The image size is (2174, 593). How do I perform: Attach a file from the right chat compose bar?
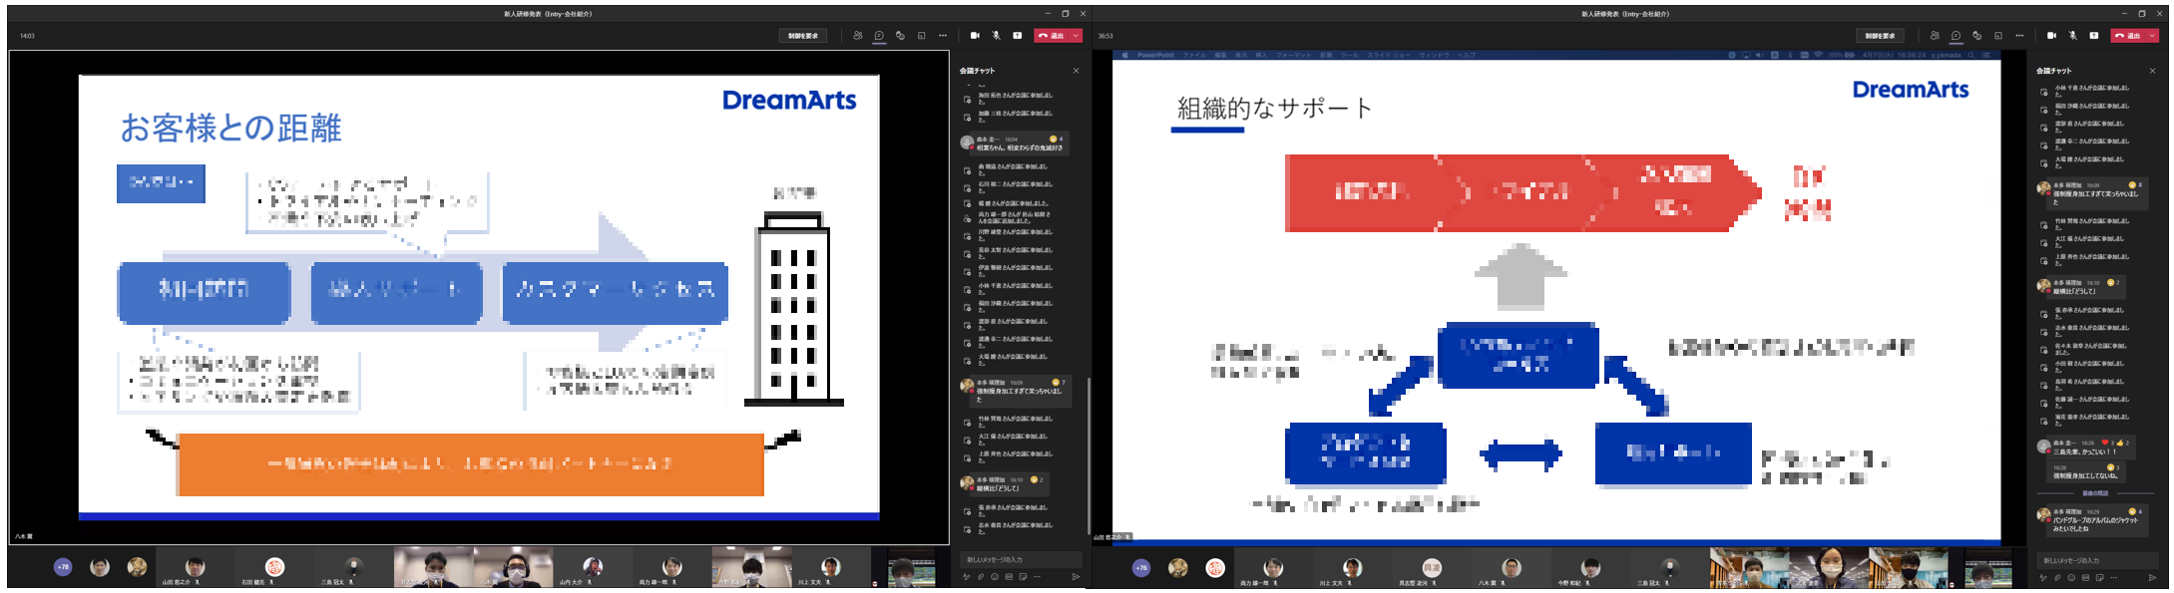[x=2057, y=578]
